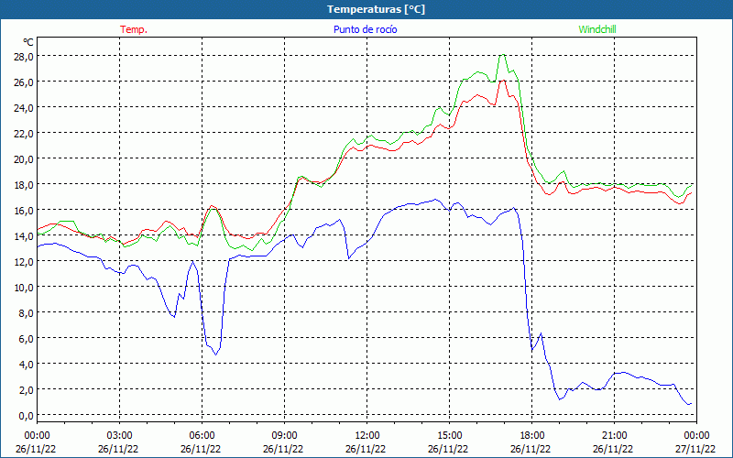
Task: Click the 14,0 y-axis value
Action: [x=24, y=236]
